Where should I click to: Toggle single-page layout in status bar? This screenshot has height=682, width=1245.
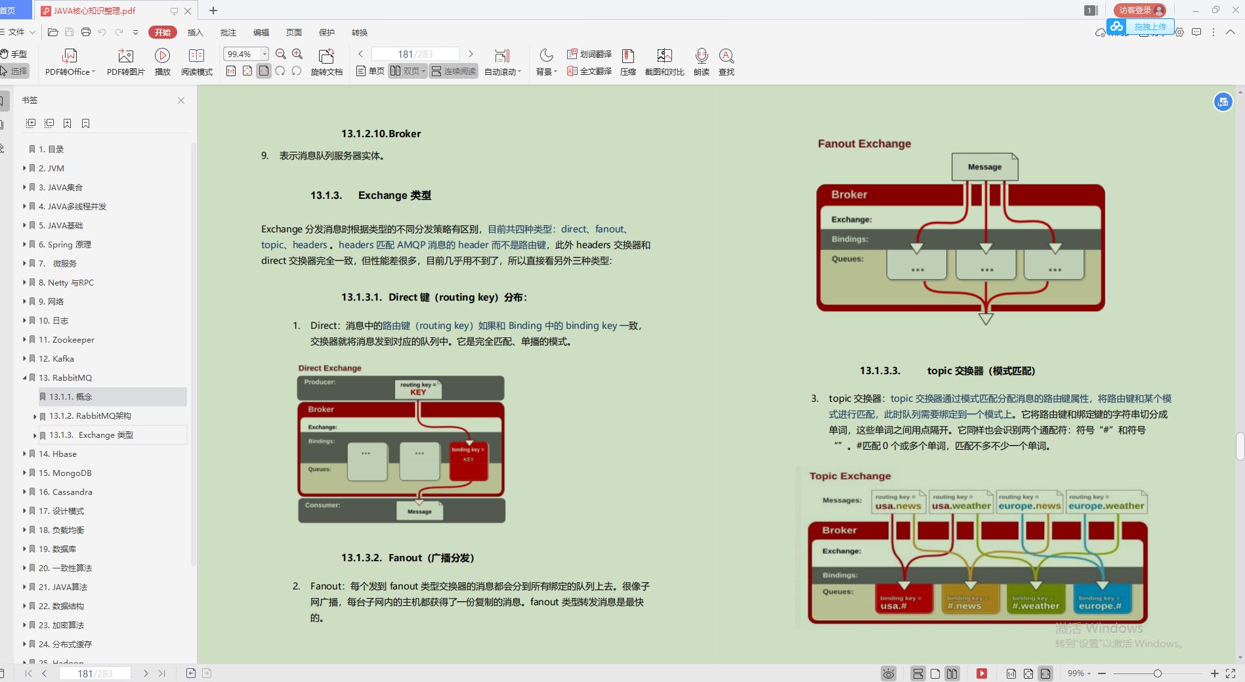tap(935, 673)
